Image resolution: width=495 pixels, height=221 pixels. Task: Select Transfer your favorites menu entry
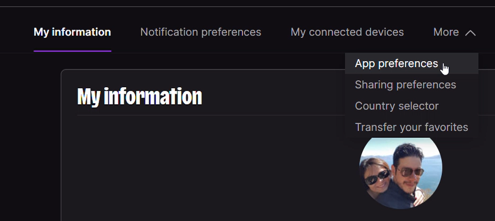[x=412, y=127]
